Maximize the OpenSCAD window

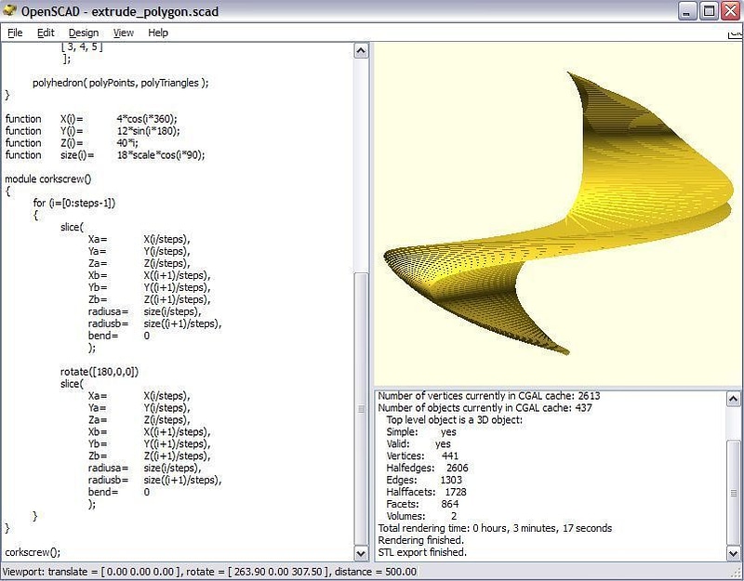tap(709, 11)
